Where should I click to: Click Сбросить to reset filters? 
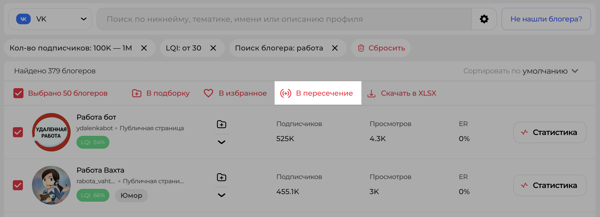[381, 48]
